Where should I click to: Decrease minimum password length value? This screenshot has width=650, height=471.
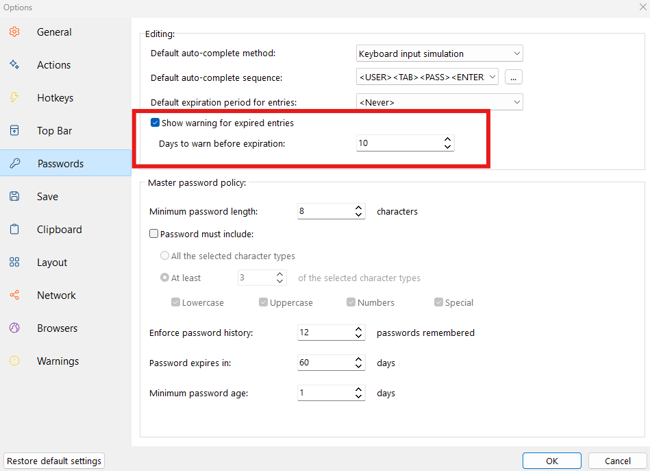[x=359, y=215]
